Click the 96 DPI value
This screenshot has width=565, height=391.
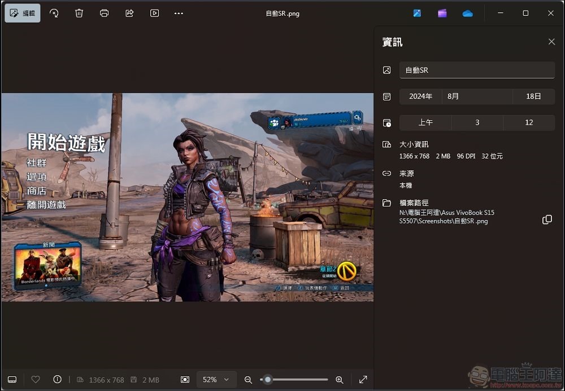pyautogui.click(x=466, y=156)
